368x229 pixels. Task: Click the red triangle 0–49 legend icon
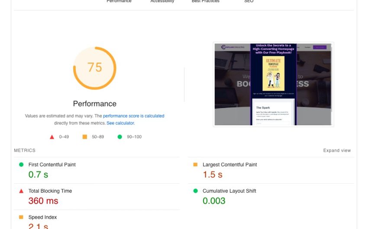coord(52,137)
